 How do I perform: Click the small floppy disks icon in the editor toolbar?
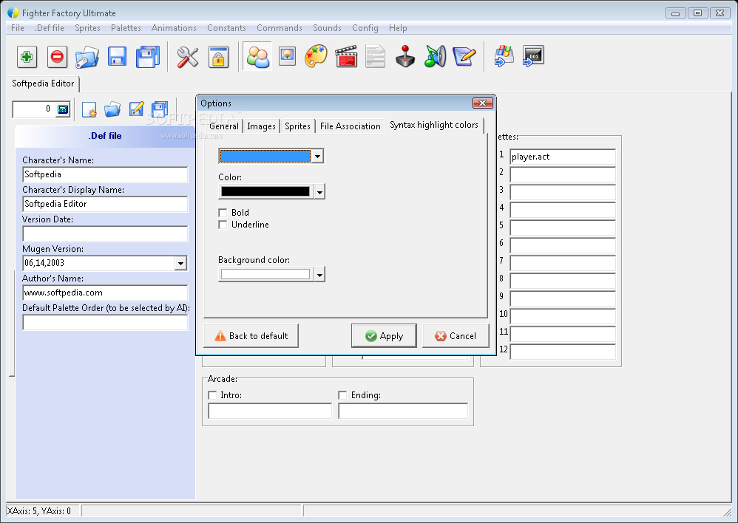tap(160, 109)
